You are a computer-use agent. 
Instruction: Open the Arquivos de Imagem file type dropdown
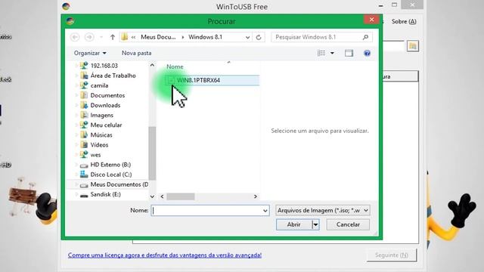click(x=323, y=210)
